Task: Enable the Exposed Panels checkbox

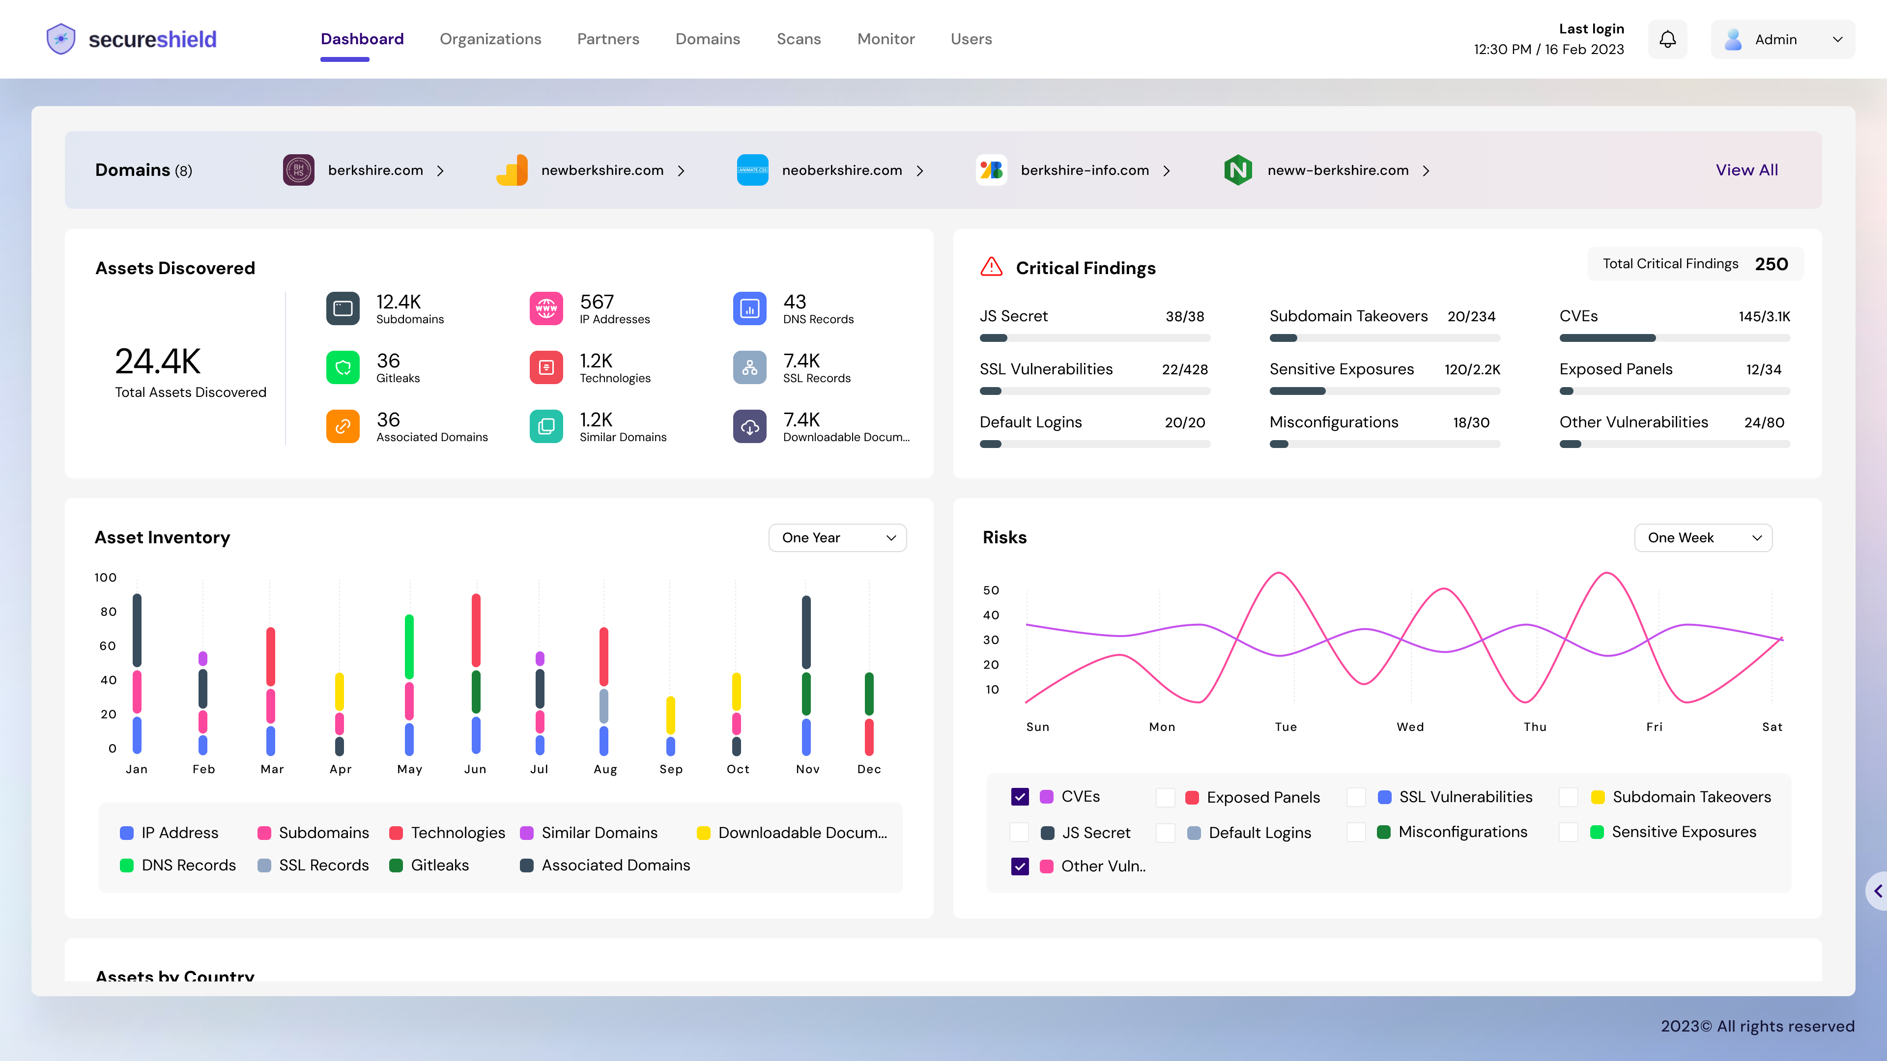Action: [x=1165, y=797]
